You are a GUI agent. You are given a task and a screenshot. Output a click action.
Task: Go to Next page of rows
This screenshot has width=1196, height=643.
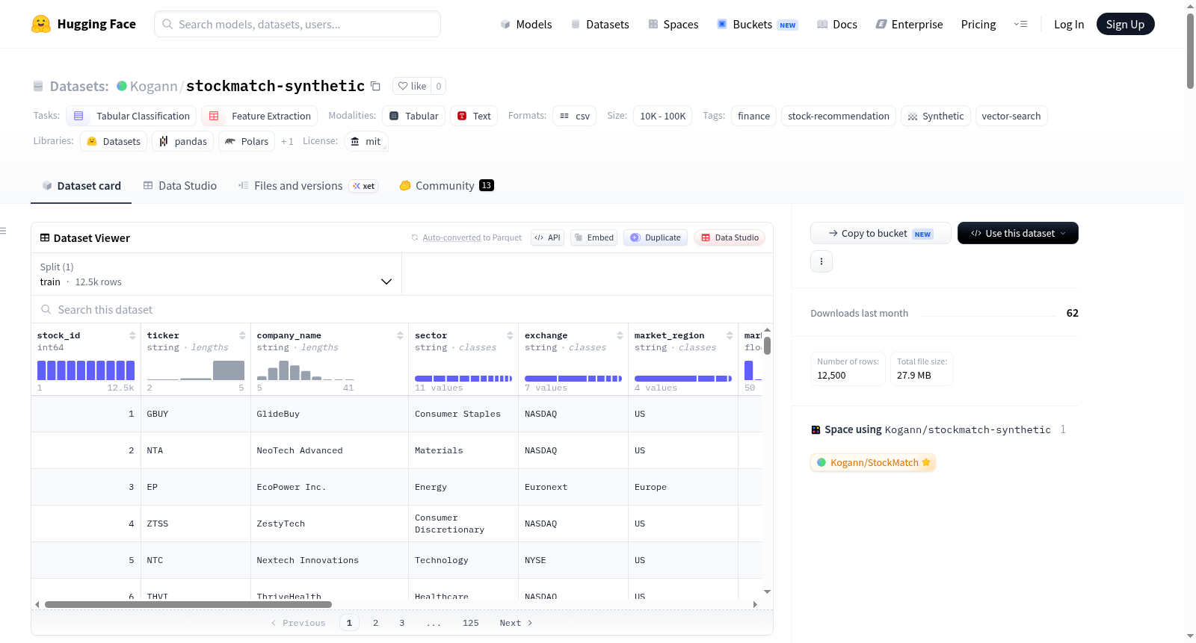pyautogui.click(x=516, y=623)
